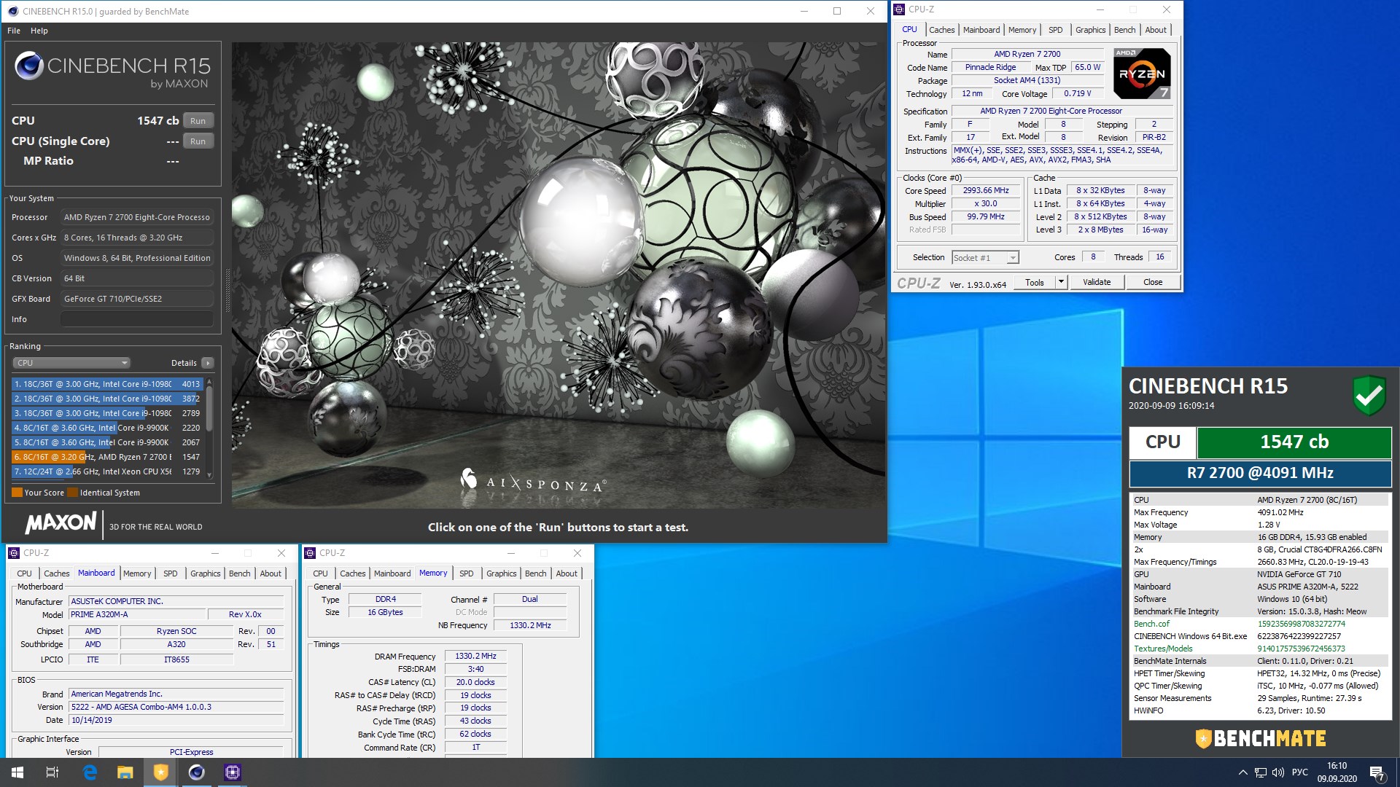Open the File menu in Cinebench
The image size is (1400, 787).
[x=14, y=31]
